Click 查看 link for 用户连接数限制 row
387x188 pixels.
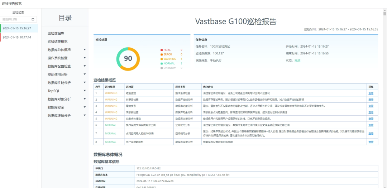(371, 142)
